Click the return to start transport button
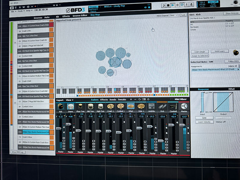The width and height of the screenshot is (240, 180). 163,5
